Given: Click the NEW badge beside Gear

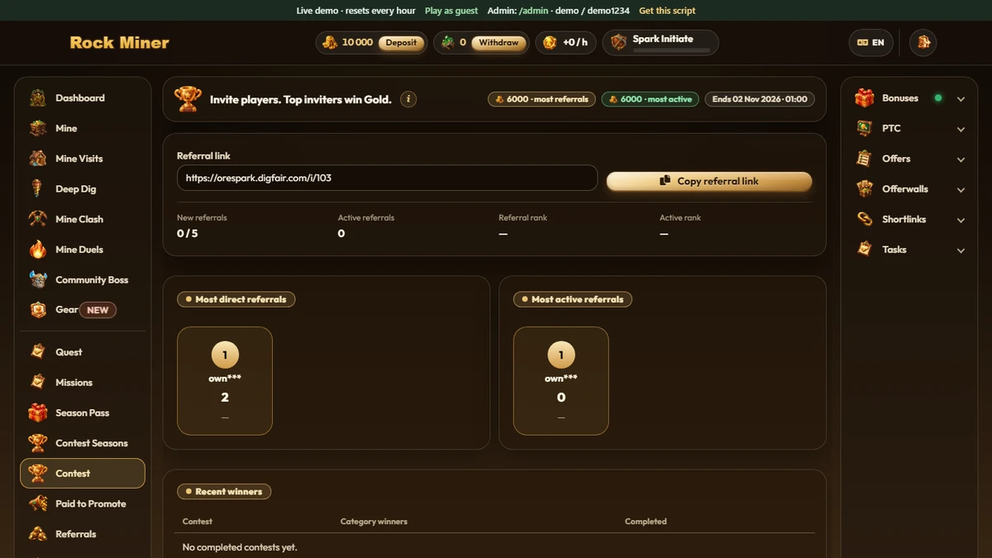Looking at the screenshot, I should click(98, 310).
